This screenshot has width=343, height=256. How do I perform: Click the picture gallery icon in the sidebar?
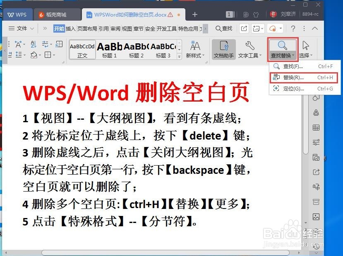tap(316, 157)
